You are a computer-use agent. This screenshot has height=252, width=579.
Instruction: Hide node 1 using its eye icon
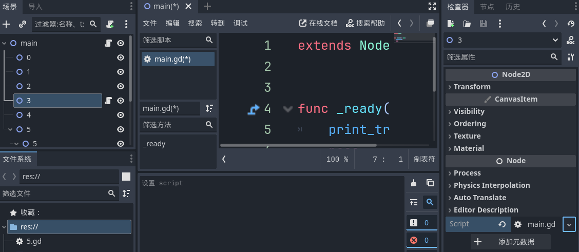point(121,72)
